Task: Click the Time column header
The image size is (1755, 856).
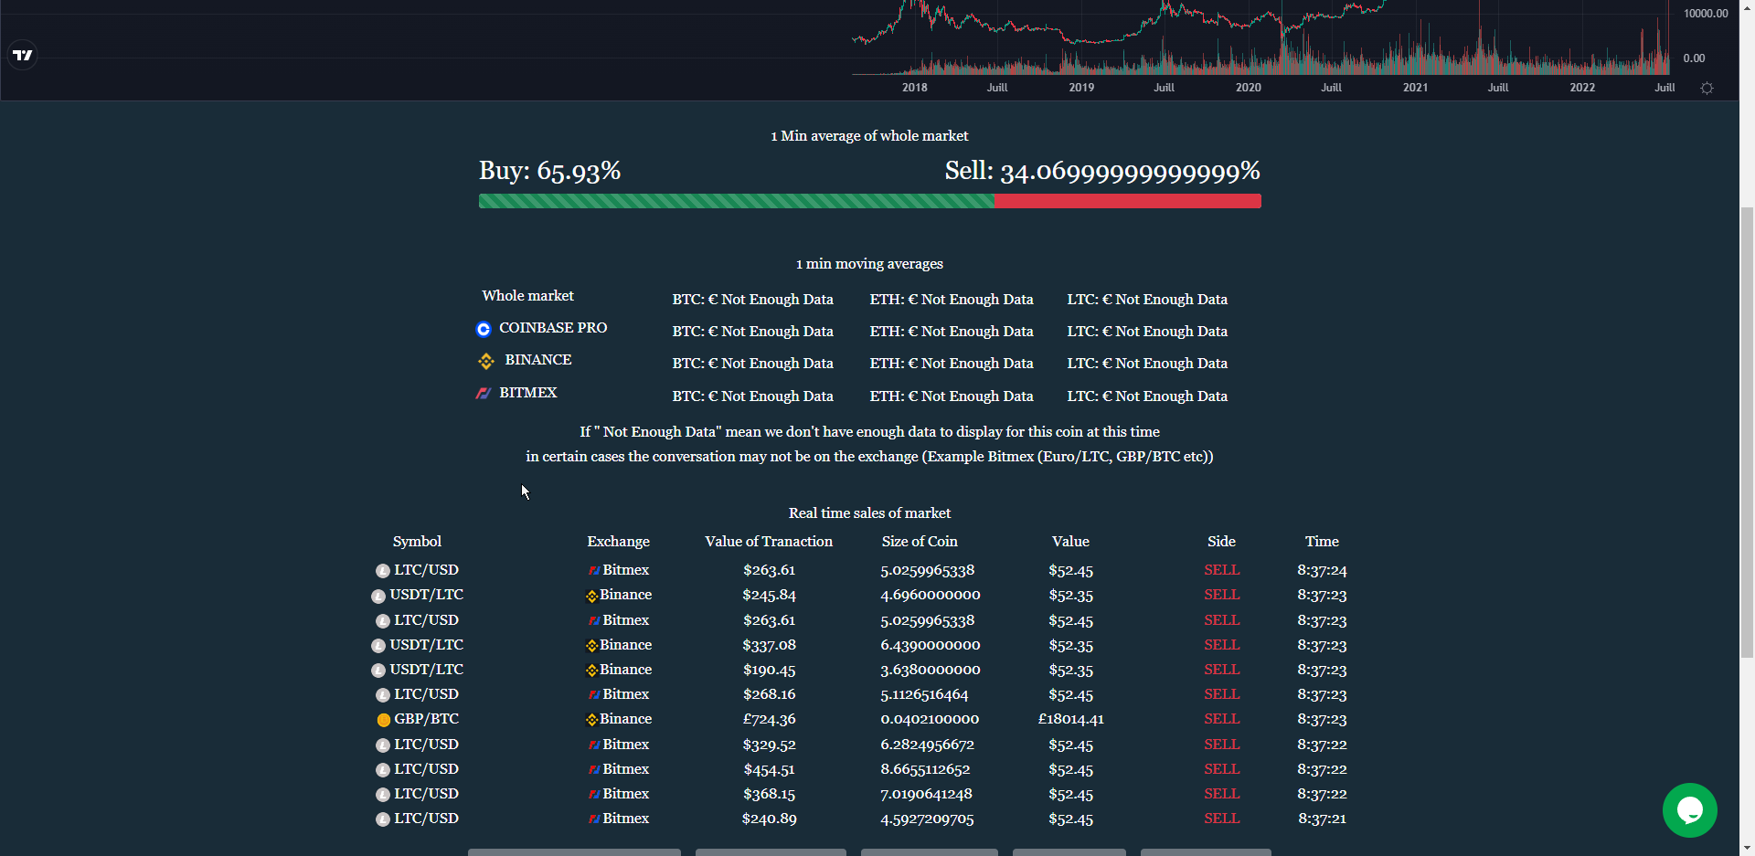Action: 1322,542
